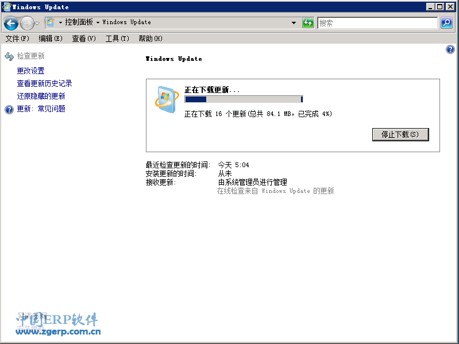Screen dimensions: 459x344
Task: Click the Control Panel icon in address bar
Action: coord(51,22)
